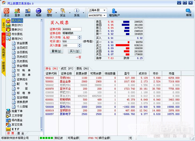
Task: Activate the 锁屏 lock screen icon
Action: (x=28, y=12)
